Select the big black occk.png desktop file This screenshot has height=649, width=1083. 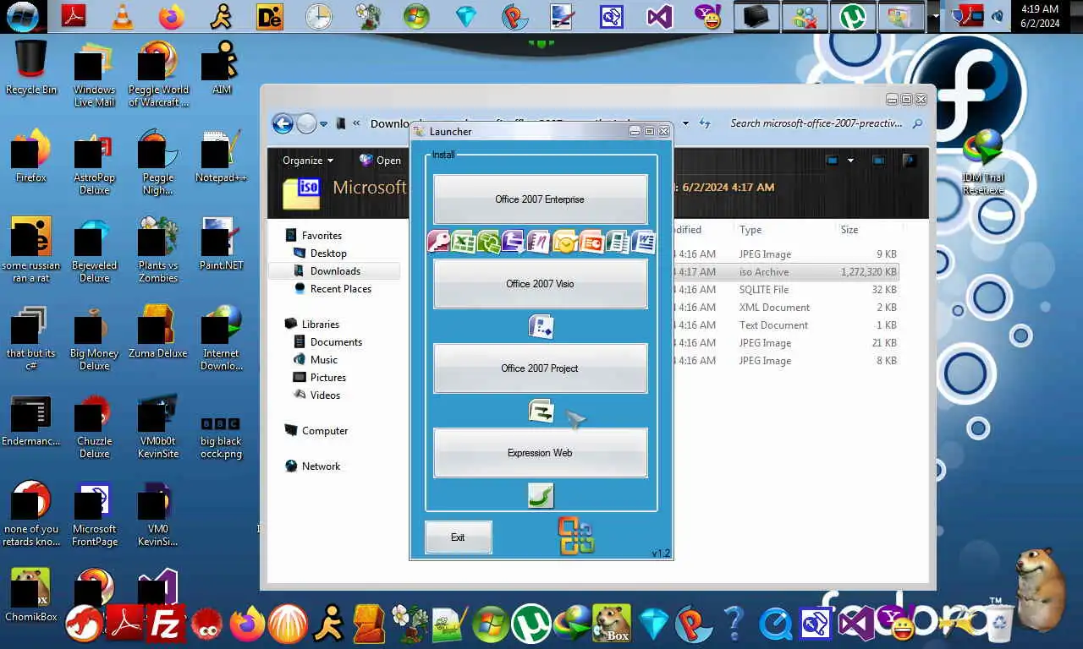click(x=221, y=438)
